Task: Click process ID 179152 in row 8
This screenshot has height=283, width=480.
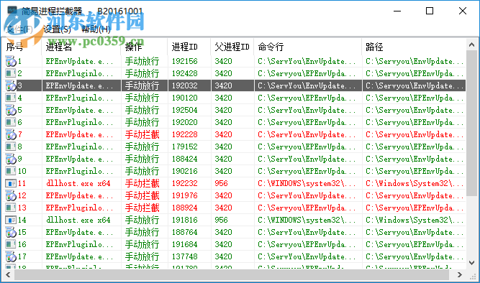Action: 185,147
